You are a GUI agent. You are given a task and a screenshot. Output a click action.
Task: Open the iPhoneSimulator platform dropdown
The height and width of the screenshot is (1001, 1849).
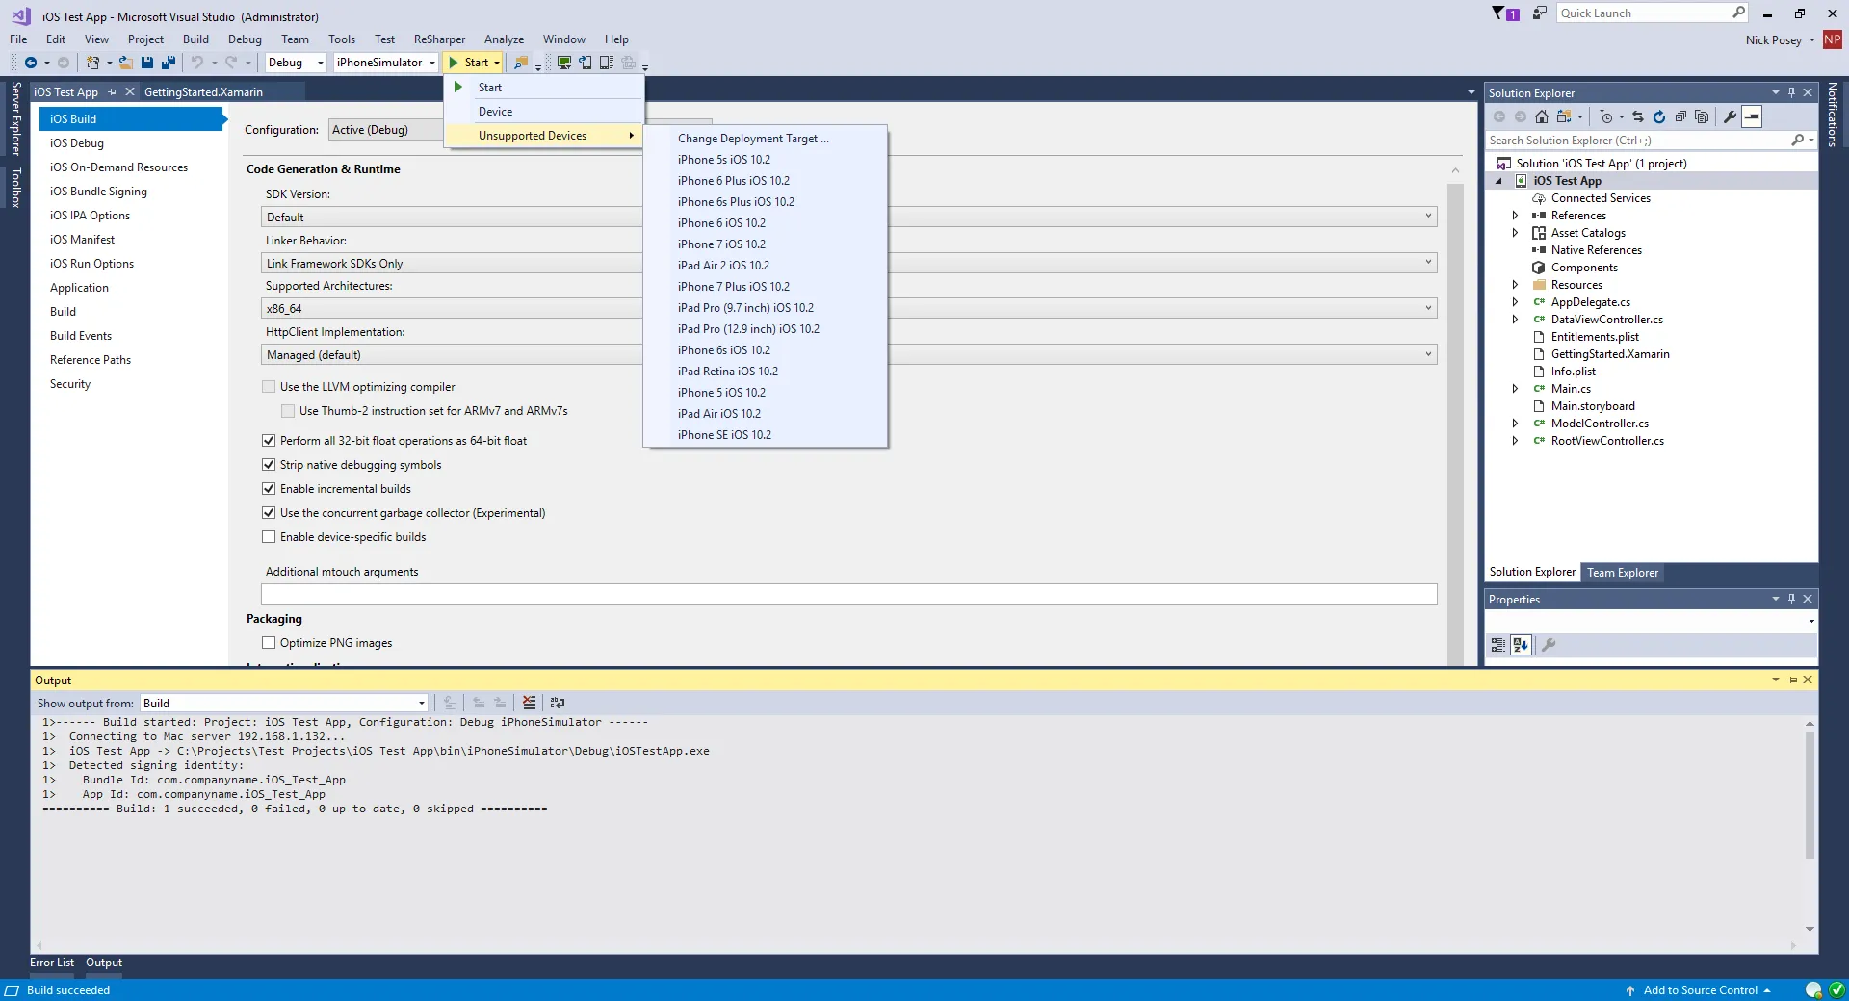point(386,63)
